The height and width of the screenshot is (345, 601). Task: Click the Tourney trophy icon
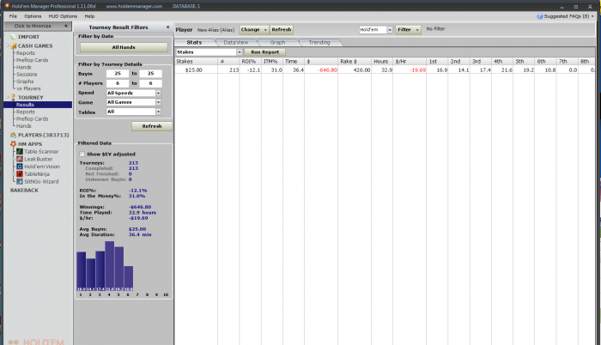[13, 97]
